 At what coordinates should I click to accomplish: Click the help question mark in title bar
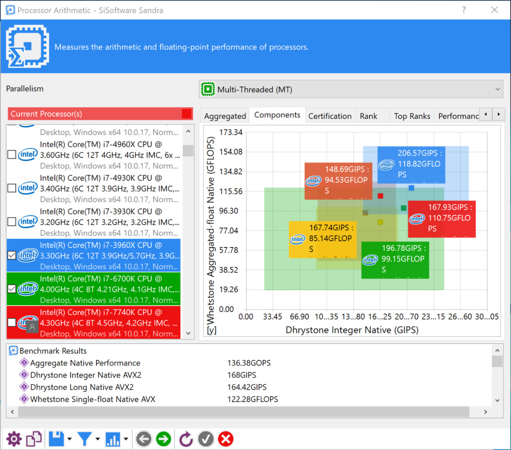coord(464,10)
